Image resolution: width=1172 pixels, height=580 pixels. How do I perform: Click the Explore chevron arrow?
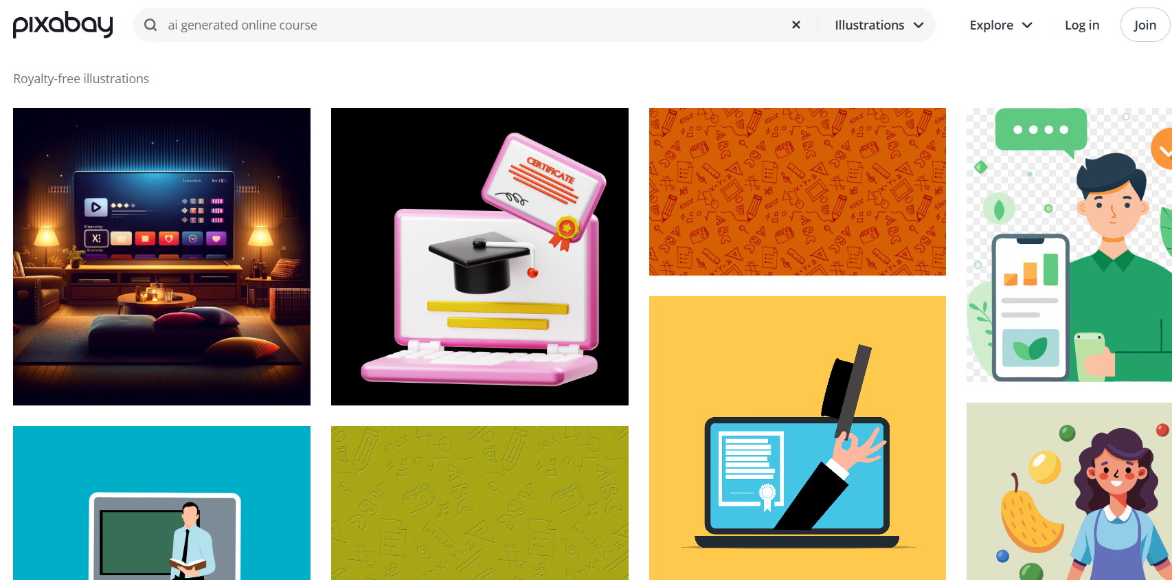click(x=1027, y=25)
